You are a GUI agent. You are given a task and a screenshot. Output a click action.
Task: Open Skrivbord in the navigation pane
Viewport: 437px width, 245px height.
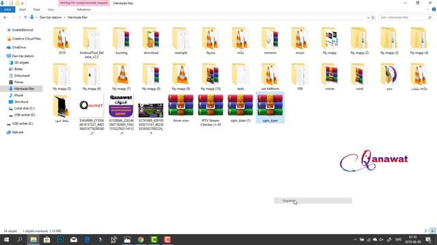pyautogui.click(x=21, y=101)
